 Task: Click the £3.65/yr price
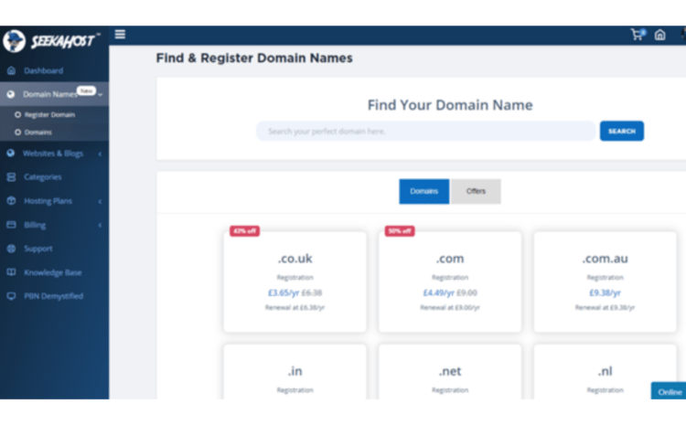[x=284, y=292]
